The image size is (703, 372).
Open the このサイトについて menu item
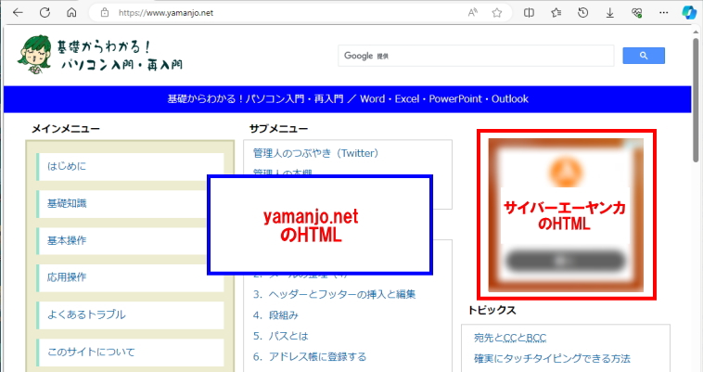pos(130,353)
